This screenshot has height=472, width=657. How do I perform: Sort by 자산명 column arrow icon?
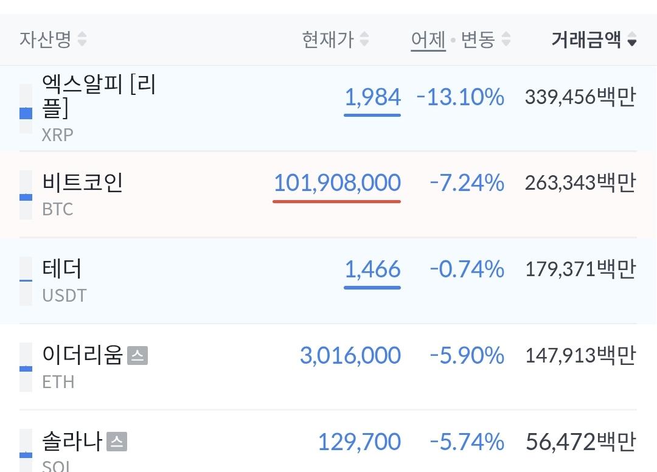pos(82,39)
